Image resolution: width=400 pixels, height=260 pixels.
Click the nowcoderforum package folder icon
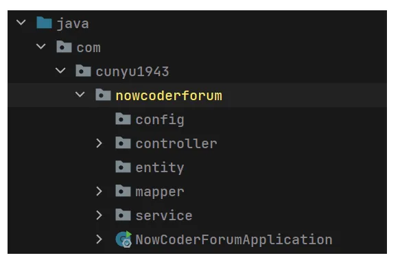[103, 95]
